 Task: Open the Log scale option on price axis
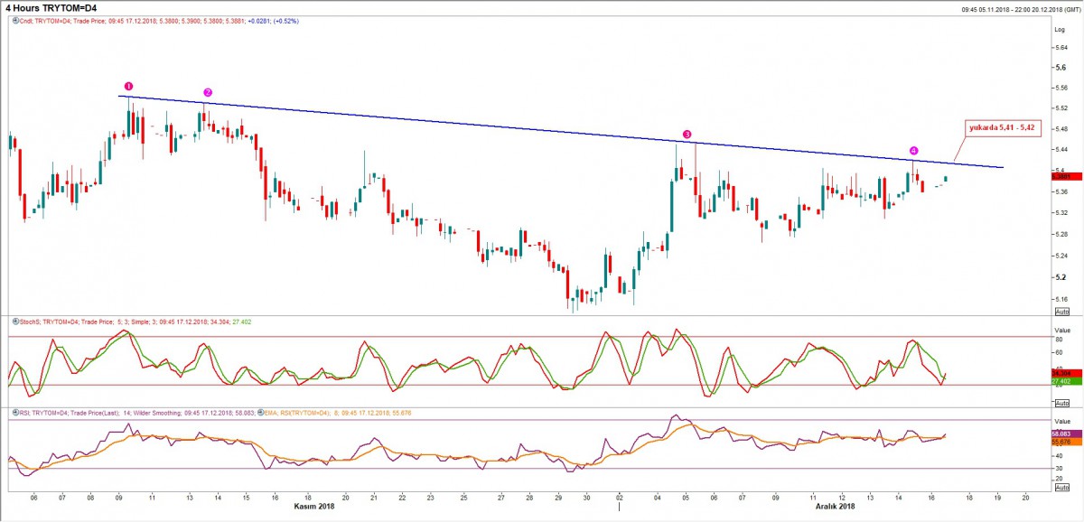1061,30
